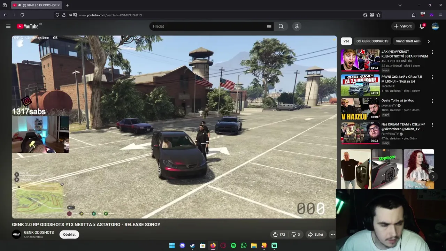The height and width of the screenshot is (251, 446).
Task: Select the Od: GENK ODDSHOTS chip
Action: [372, 41]
